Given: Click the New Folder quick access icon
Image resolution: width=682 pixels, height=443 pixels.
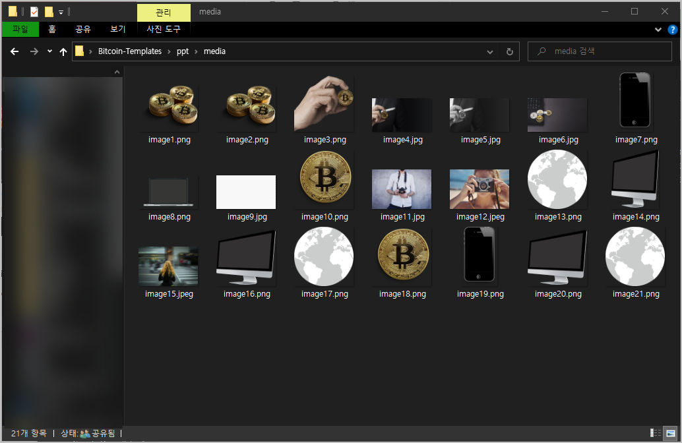Looking at the screenshot, I should 49,12.
